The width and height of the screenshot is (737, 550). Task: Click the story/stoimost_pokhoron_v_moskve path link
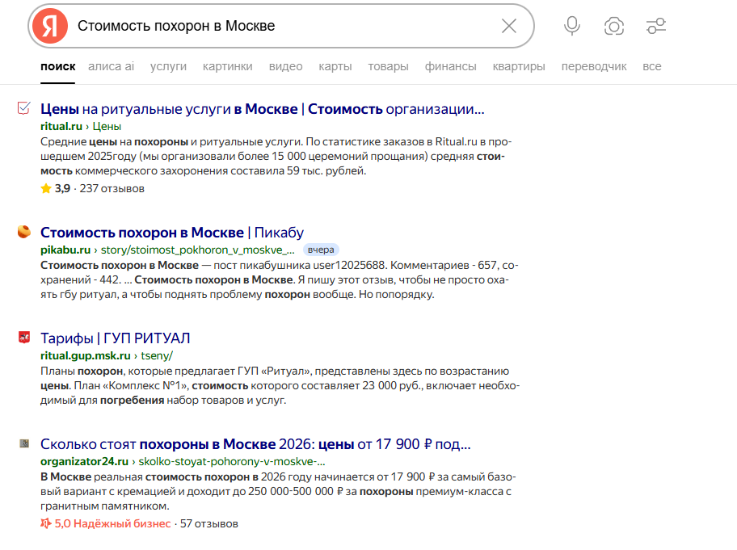click(198, 250)
